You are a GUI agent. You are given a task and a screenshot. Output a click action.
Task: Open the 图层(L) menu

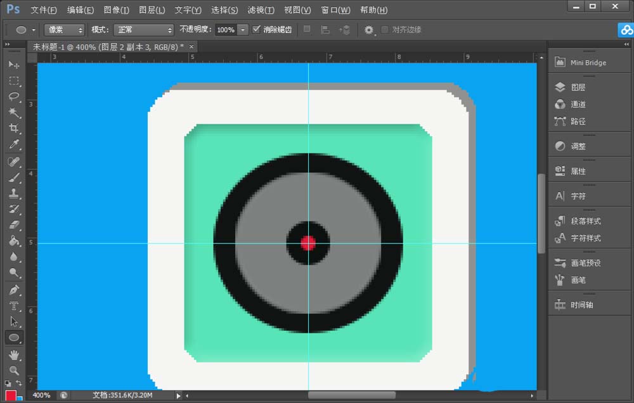coord(152,10)
